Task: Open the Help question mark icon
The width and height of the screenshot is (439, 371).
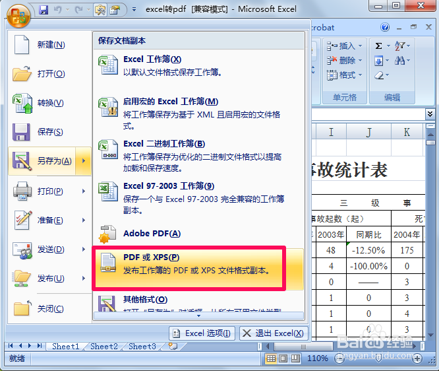Action: pos(385,28)
